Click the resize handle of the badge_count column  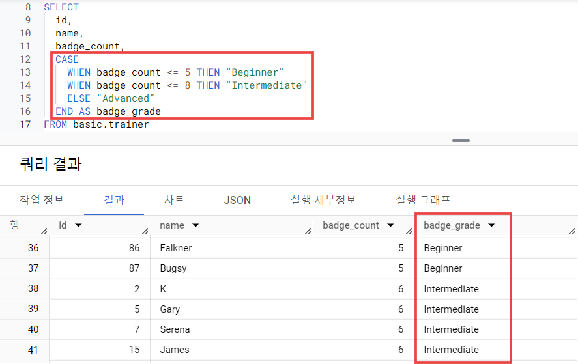(x=409, y=231)
